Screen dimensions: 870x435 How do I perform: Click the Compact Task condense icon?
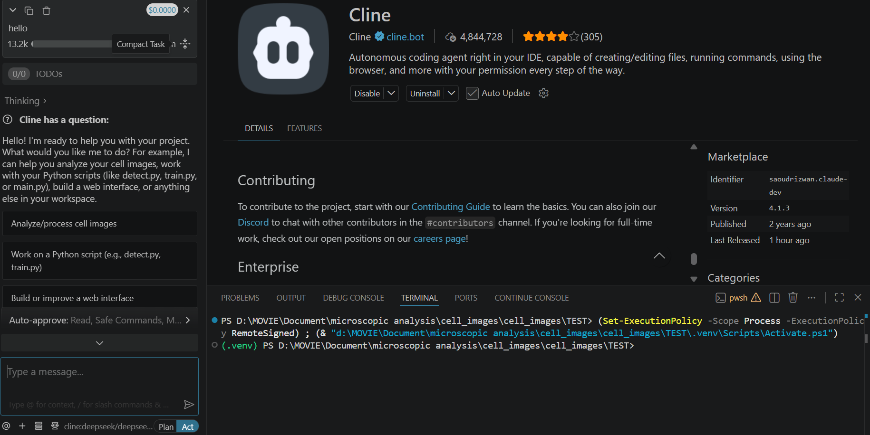[185, 44]
